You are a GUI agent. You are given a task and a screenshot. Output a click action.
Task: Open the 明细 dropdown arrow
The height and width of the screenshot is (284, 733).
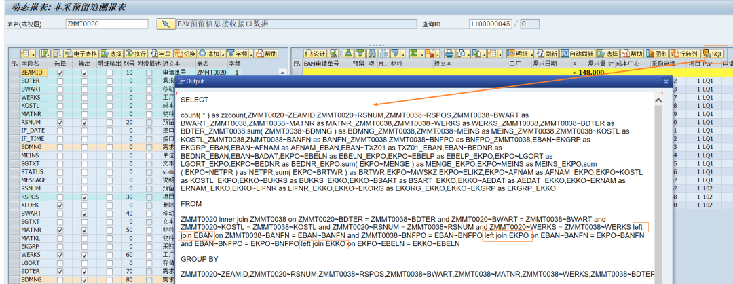[x=532, y=54]
